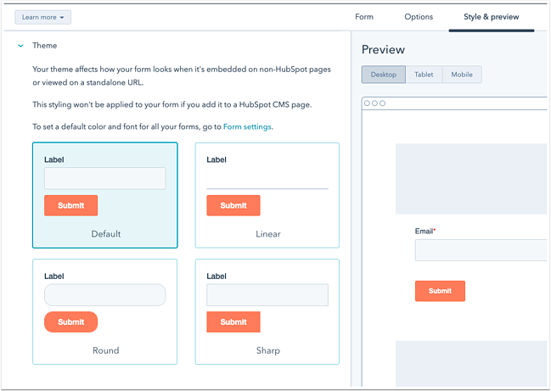This screenshot has height=391, width=551.
Task: Click Submit in the Linear theme card
Action: pyautogui.click(x=233, y=205)
